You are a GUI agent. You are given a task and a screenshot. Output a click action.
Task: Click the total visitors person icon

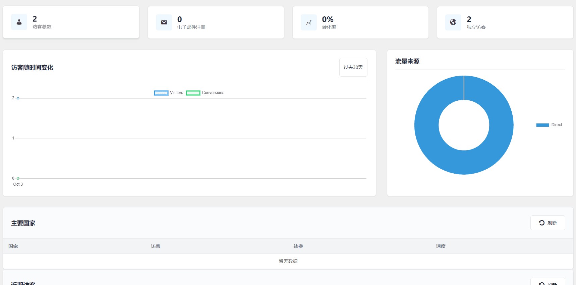(x=19, y=22)
